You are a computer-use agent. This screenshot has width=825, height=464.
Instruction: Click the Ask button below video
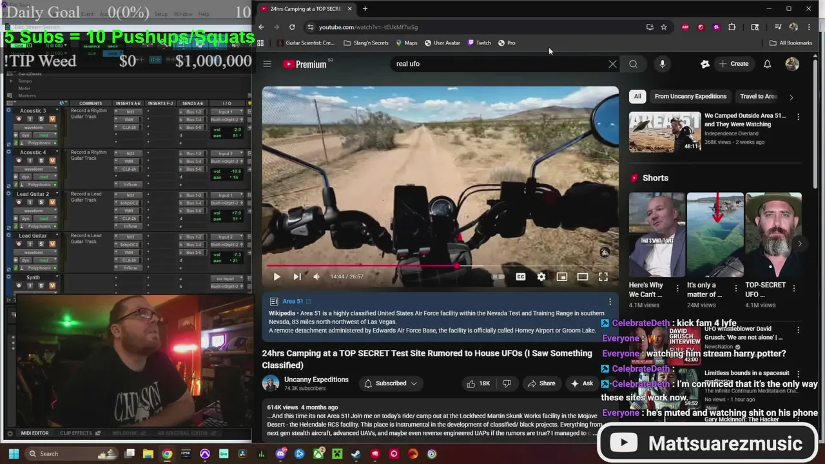click(x=581, y=383)
